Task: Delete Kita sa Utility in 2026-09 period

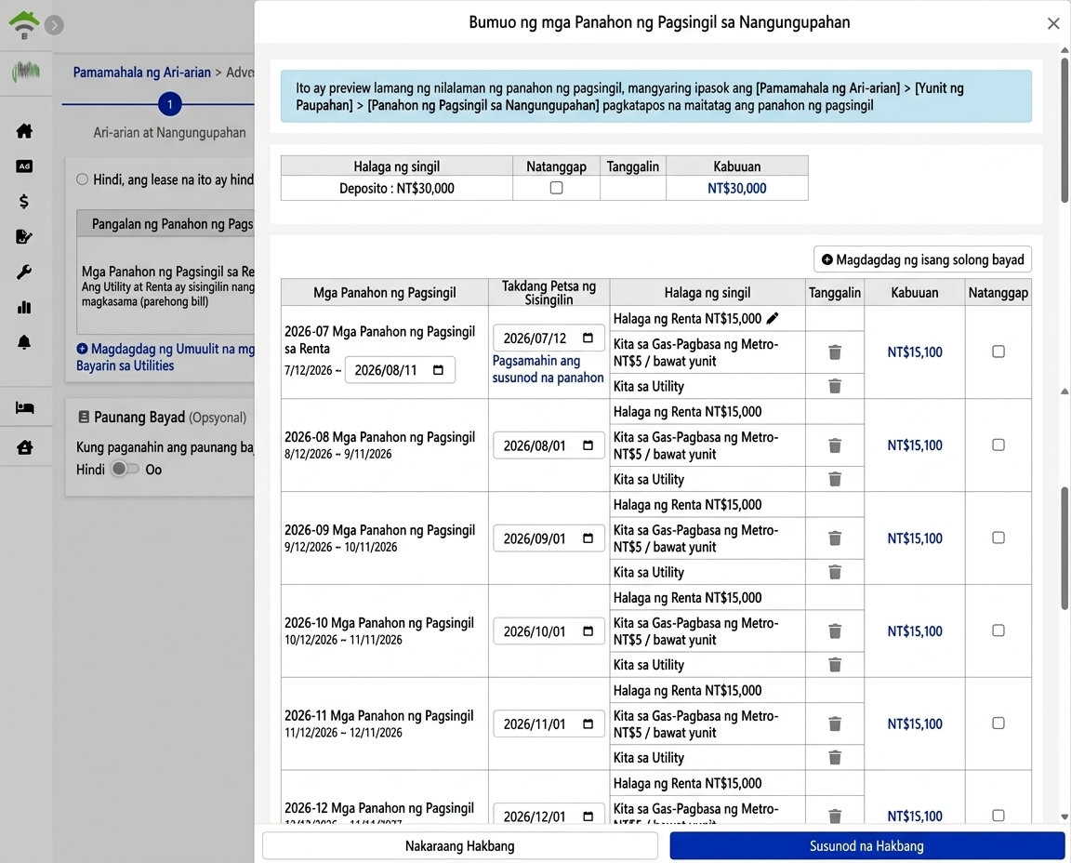Action: 835,572
